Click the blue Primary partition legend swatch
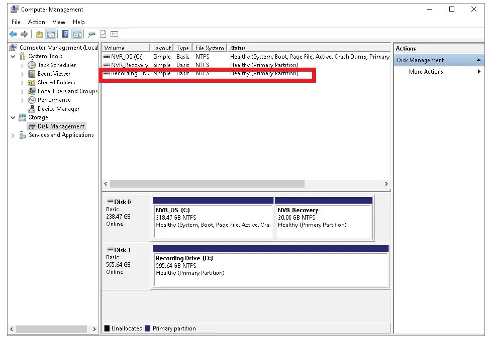Image resolution: width=492 pixels, height=340 pixels. coord(147,328)
